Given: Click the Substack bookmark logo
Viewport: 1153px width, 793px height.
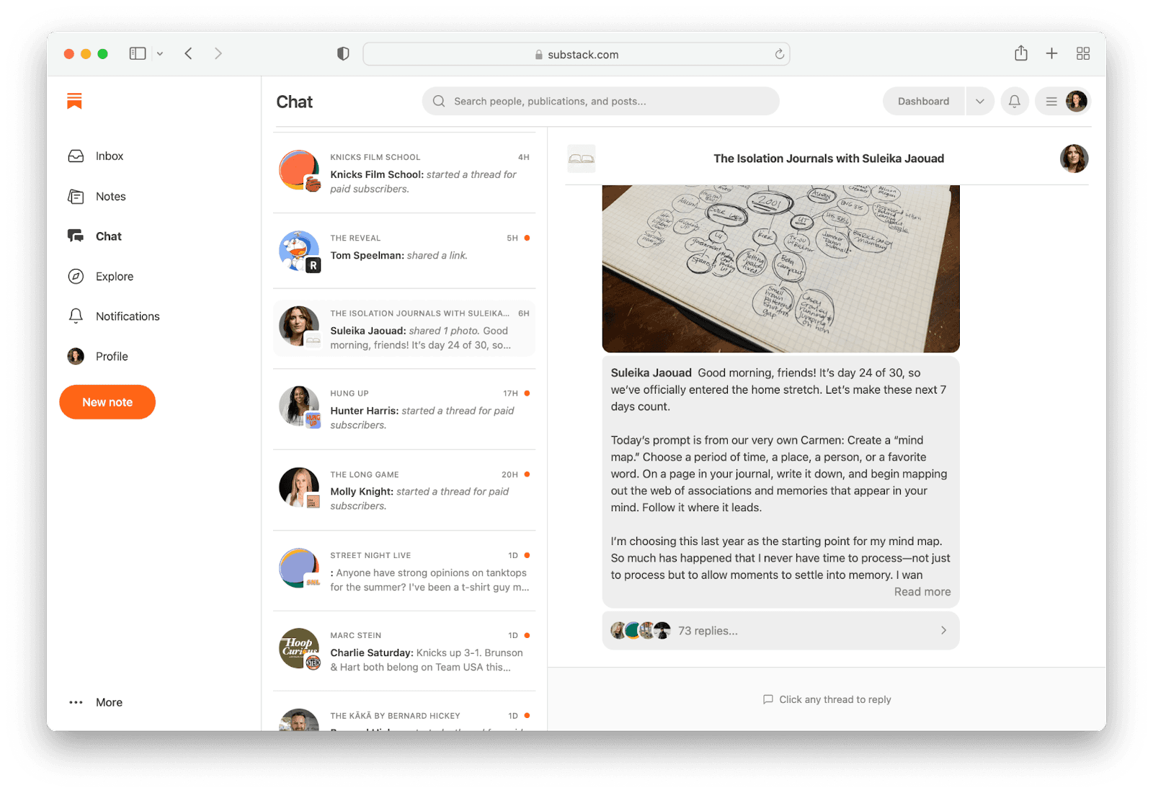Looking at the screenshot, I should click(x=74, y=101).
